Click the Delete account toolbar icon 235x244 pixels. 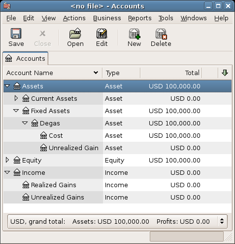click(161, 34)
